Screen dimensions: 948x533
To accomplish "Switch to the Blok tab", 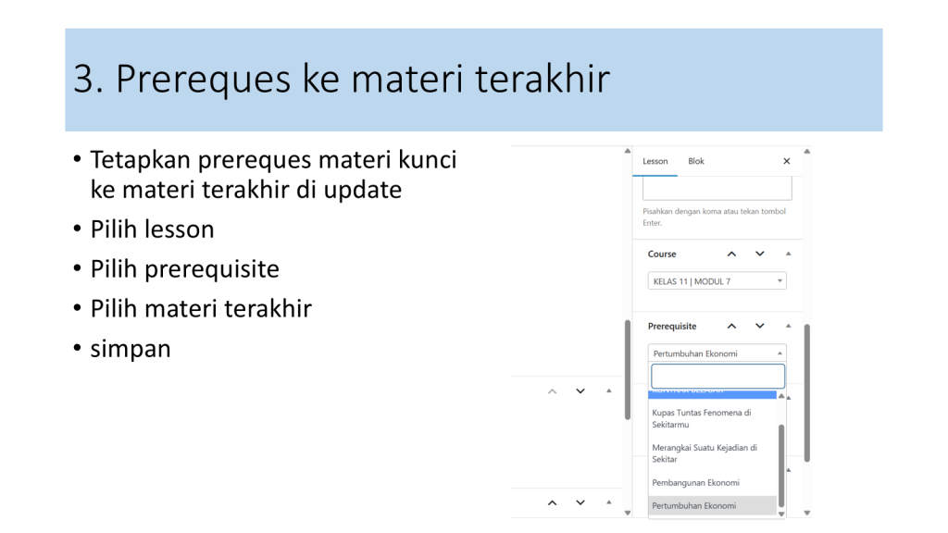I will pos(696,161).
